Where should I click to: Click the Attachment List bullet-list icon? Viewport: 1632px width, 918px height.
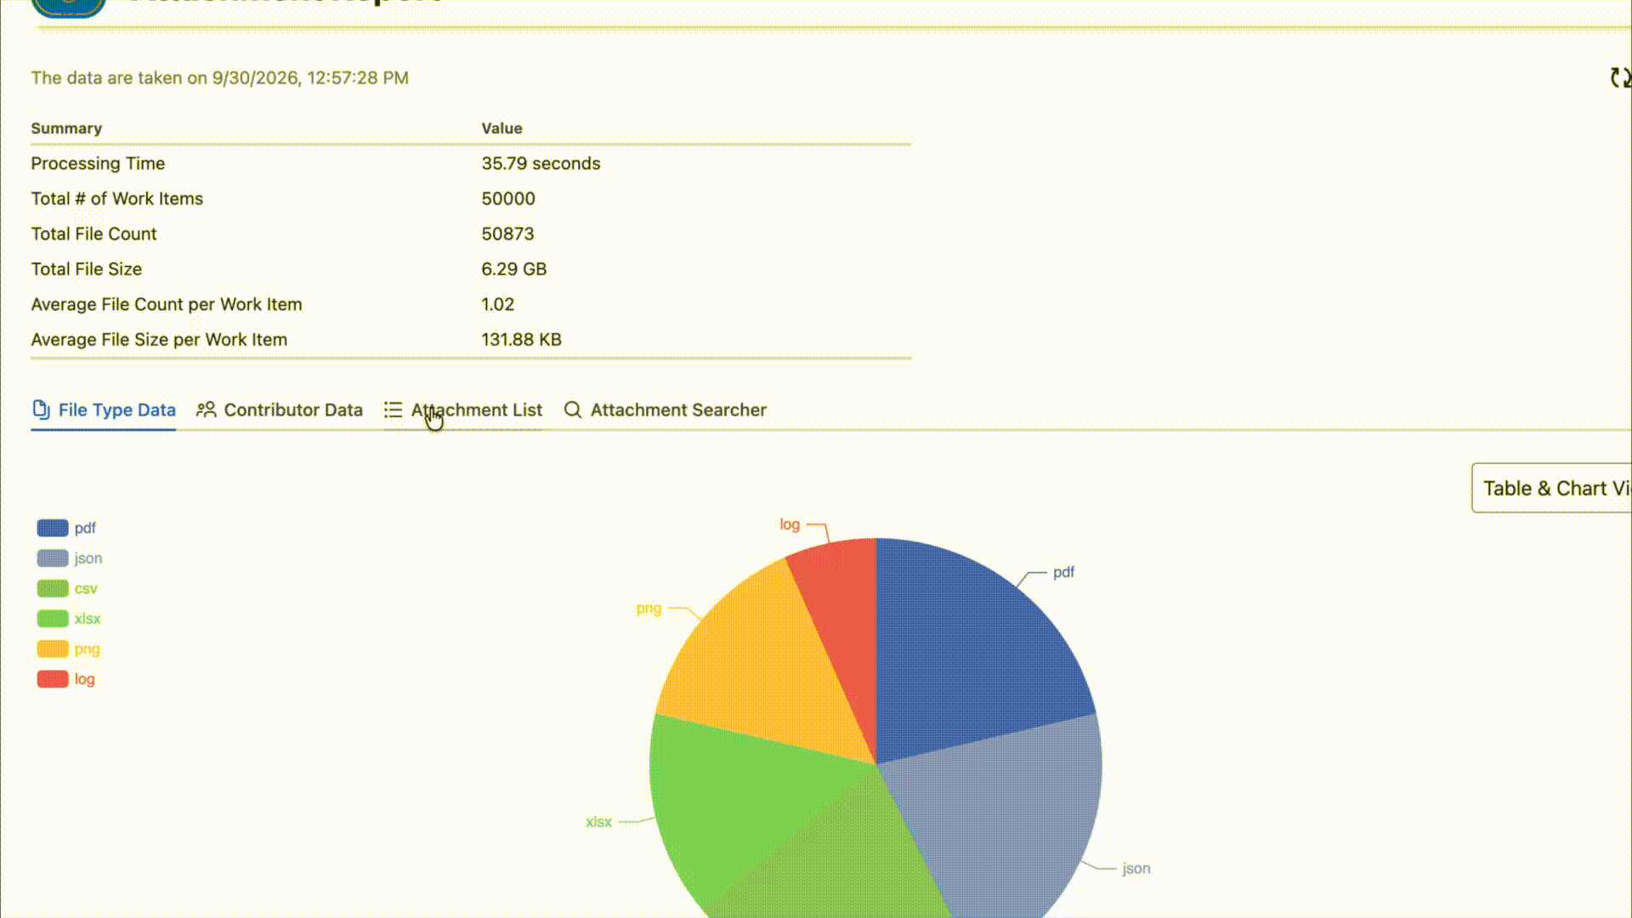tap(393, 410)
